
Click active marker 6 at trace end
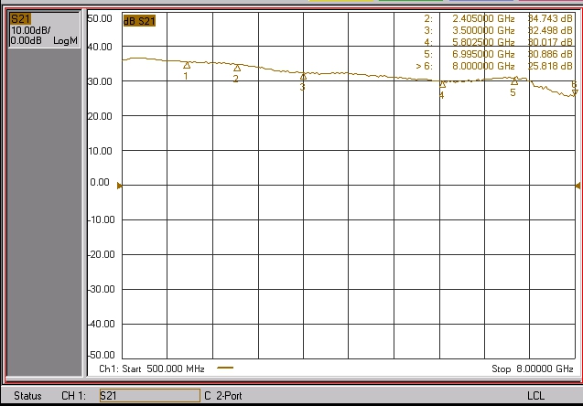click(574, 91)
